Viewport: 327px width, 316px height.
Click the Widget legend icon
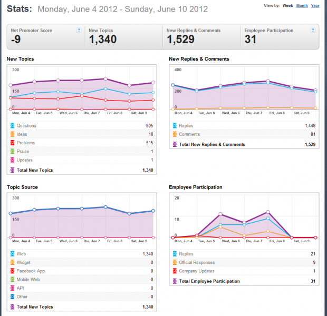13,262
